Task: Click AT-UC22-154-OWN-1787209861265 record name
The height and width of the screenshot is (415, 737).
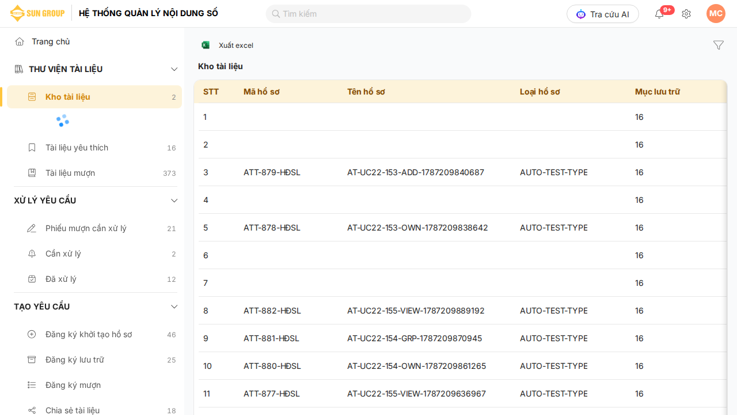Action: point(416,366)
